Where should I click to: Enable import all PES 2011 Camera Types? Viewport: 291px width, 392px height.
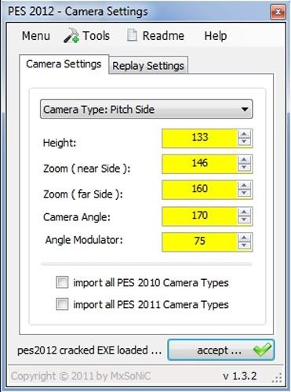(x=62, y=304)
